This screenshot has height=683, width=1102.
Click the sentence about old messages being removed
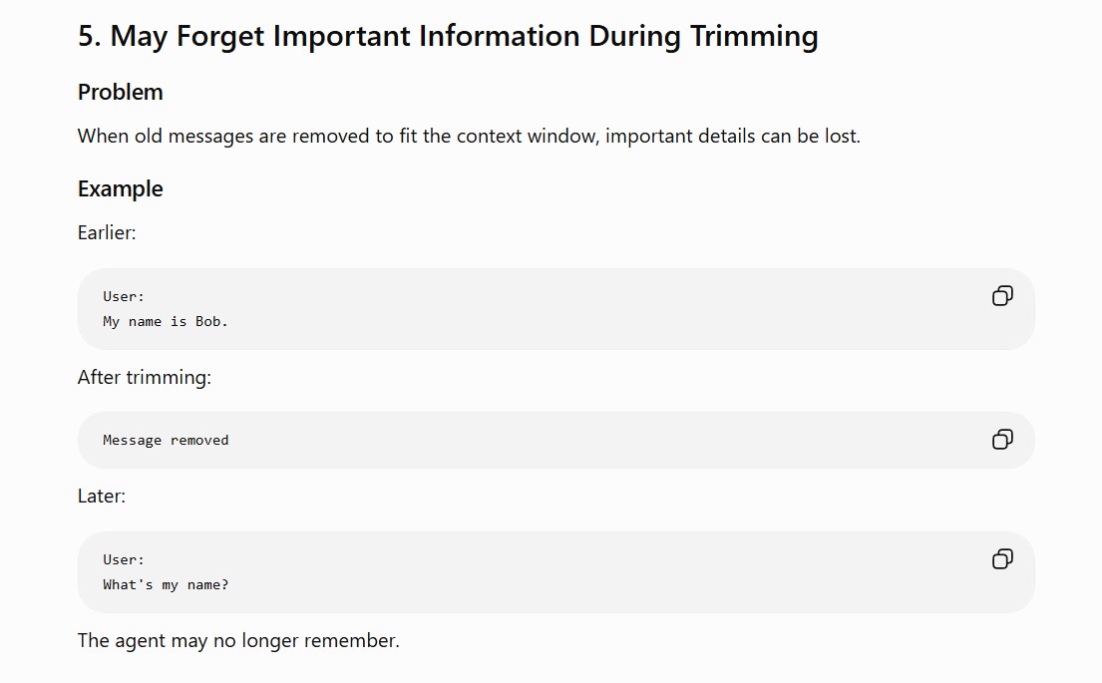(469, 136)
